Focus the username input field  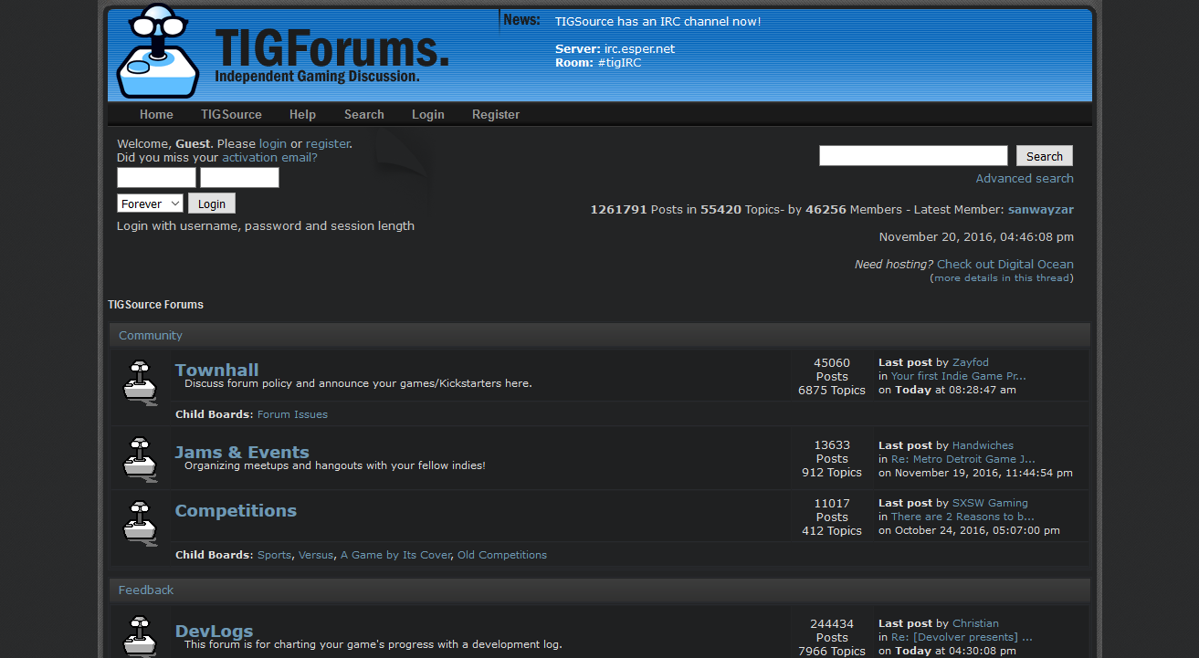(x=156, y=178)
